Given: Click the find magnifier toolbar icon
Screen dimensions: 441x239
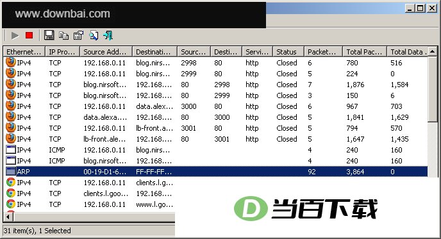Looking at the screenshot, I should [x=94, y=35].
